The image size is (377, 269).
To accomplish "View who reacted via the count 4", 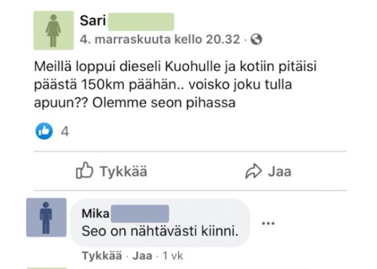I will click(65, 132).
